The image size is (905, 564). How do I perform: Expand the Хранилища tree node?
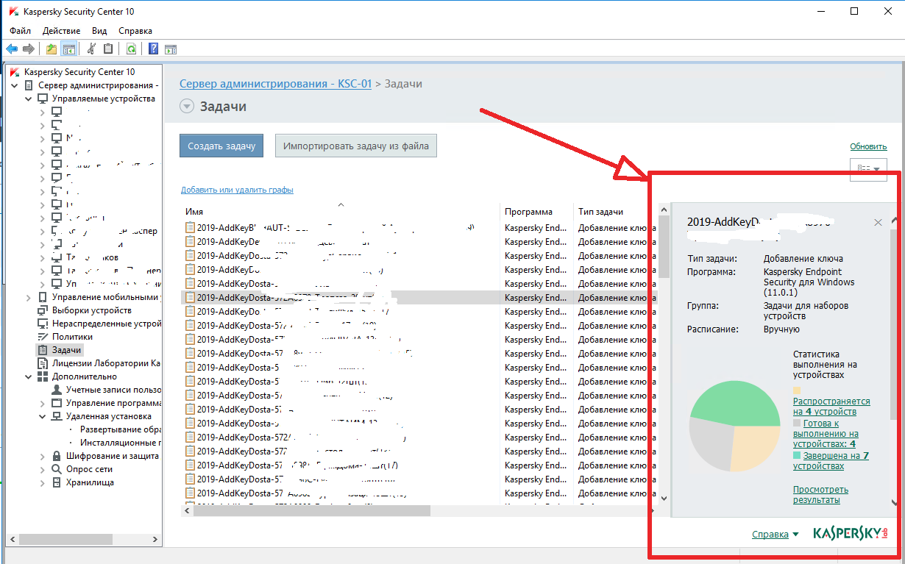pyautogui.click(x=43, y=482)
